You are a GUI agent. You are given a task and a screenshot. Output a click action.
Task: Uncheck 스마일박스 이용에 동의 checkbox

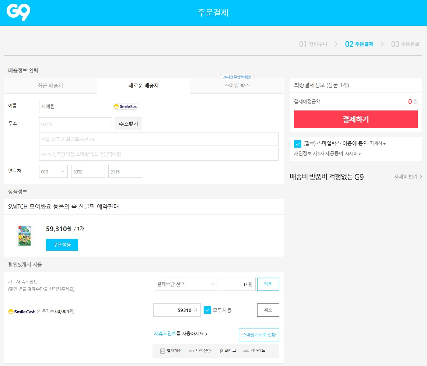click(298, 144)
